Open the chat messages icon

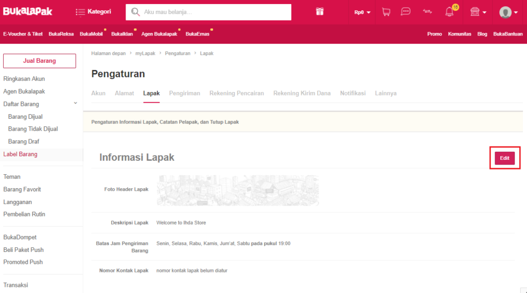(406, 12)
